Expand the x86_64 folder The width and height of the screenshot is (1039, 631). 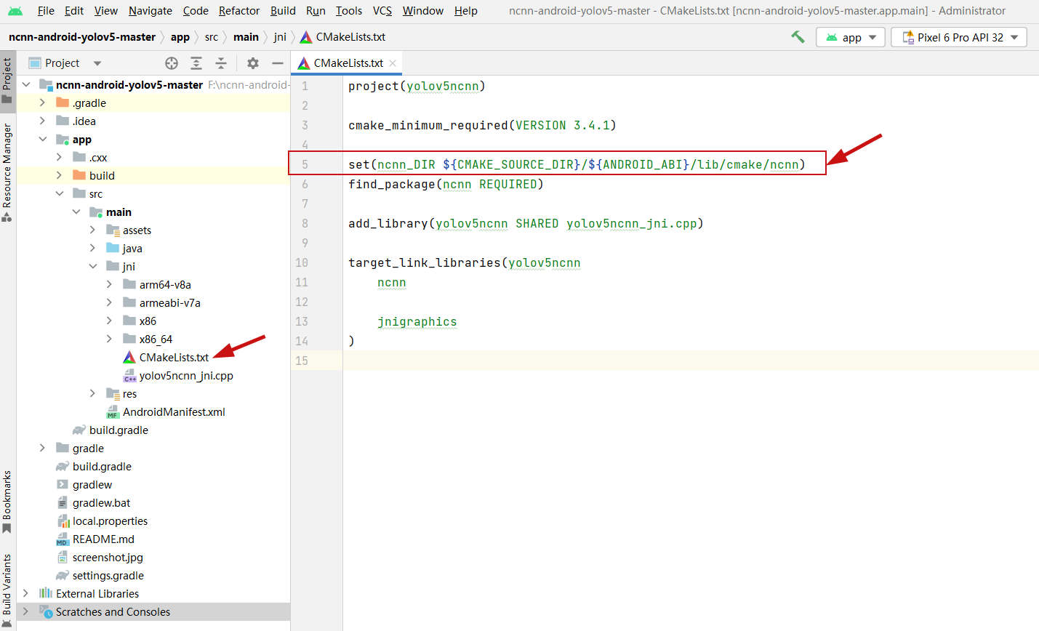pyautogui.click(x=109, y=339)
